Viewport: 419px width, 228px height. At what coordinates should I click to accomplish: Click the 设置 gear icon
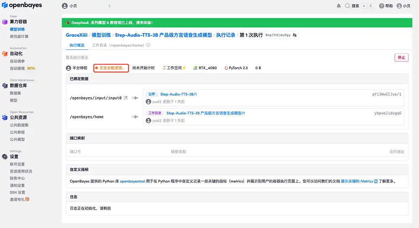click(5, 157)
